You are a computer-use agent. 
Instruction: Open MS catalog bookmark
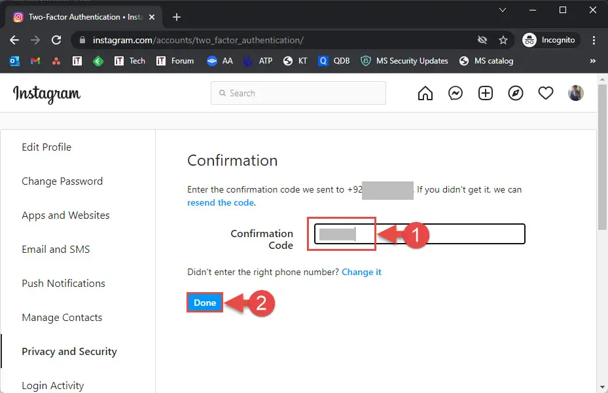click(x=486, y=61)
